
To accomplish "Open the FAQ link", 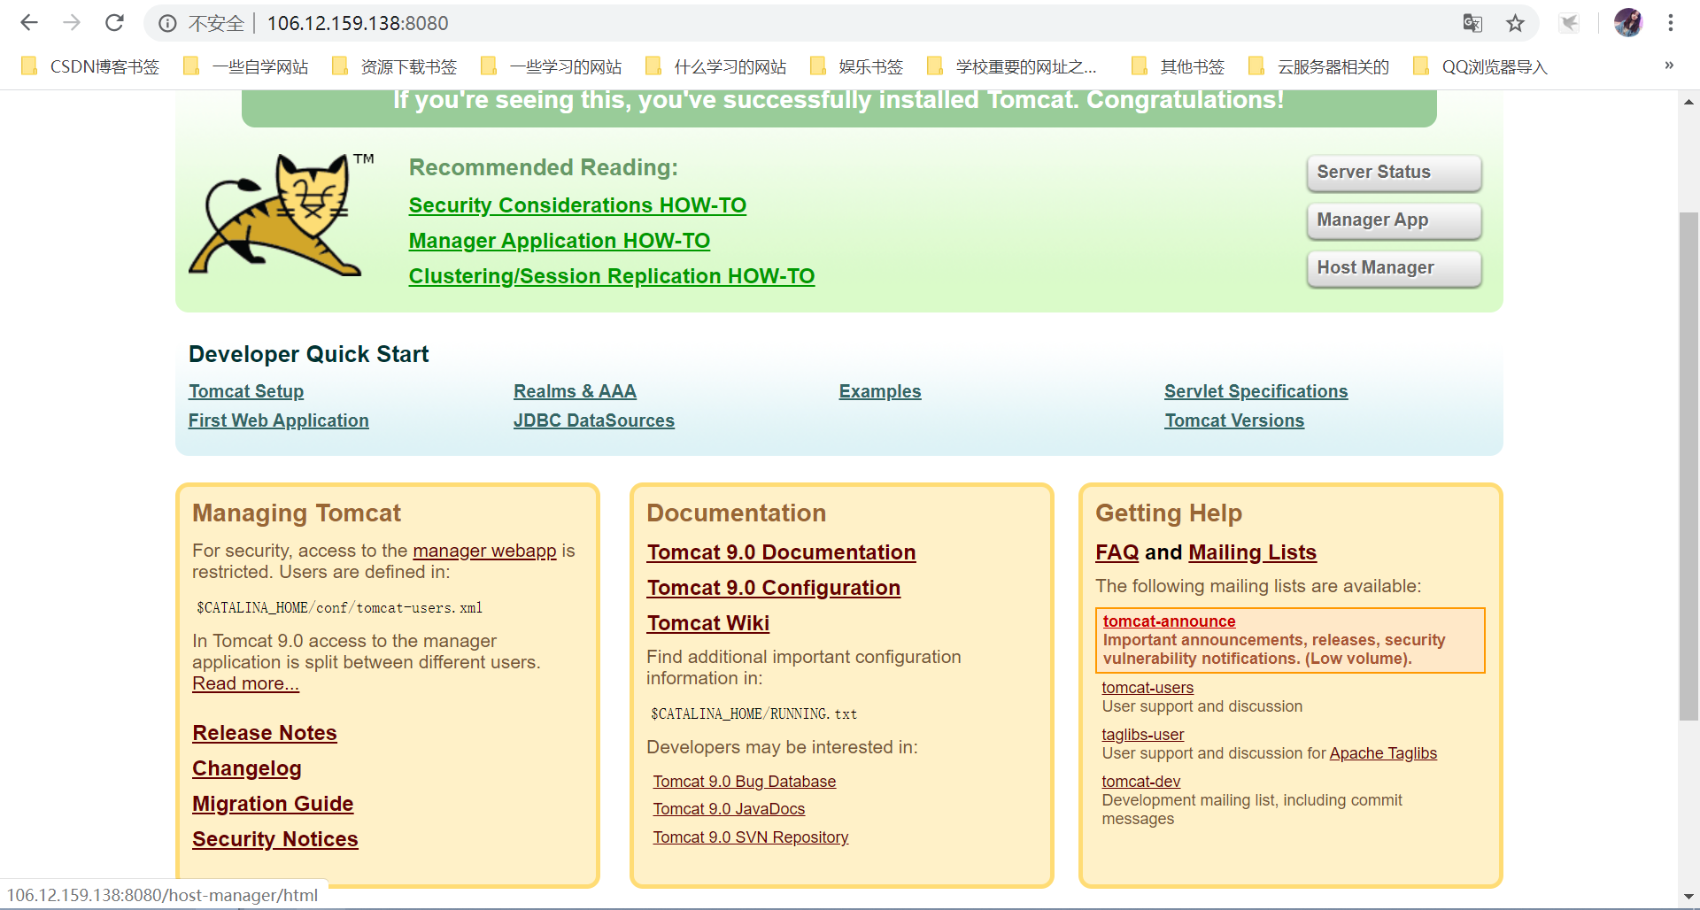I will pos(1117,552).
